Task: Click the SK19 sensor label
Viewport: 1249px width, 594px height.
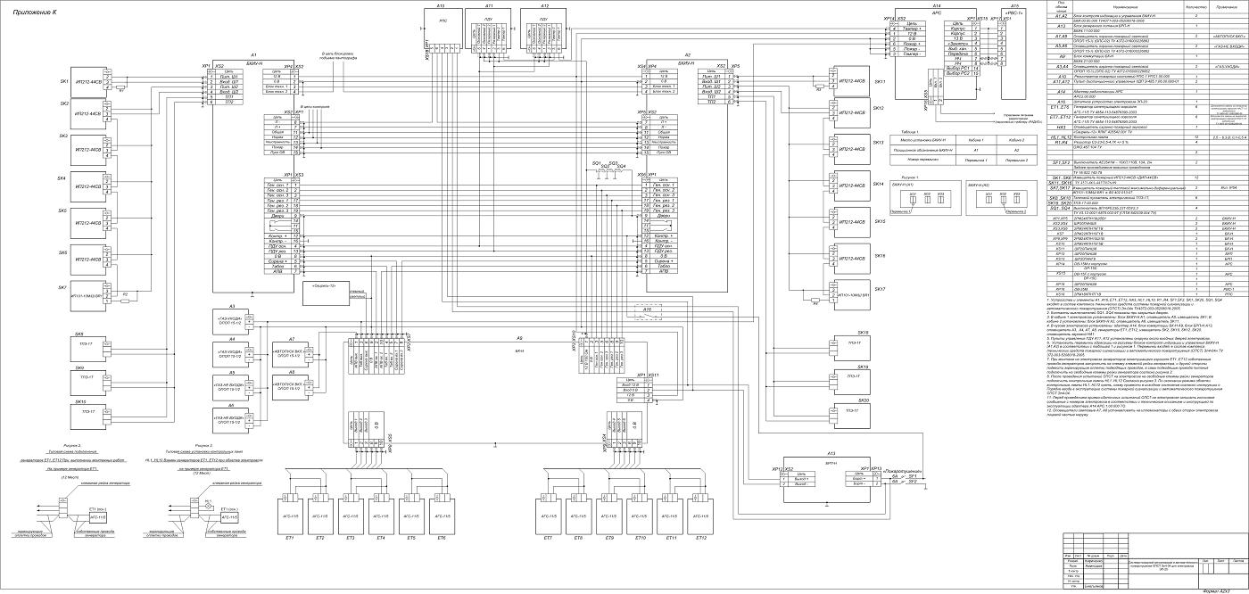Action: [x=864, y=367]
